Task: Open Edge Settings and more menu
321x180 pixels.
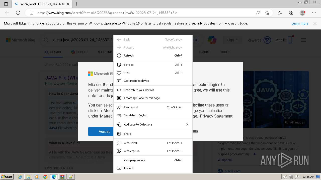Action: [314, 13]
